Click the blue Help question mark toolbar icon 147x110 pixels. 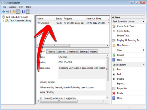(x=23, y=12)
